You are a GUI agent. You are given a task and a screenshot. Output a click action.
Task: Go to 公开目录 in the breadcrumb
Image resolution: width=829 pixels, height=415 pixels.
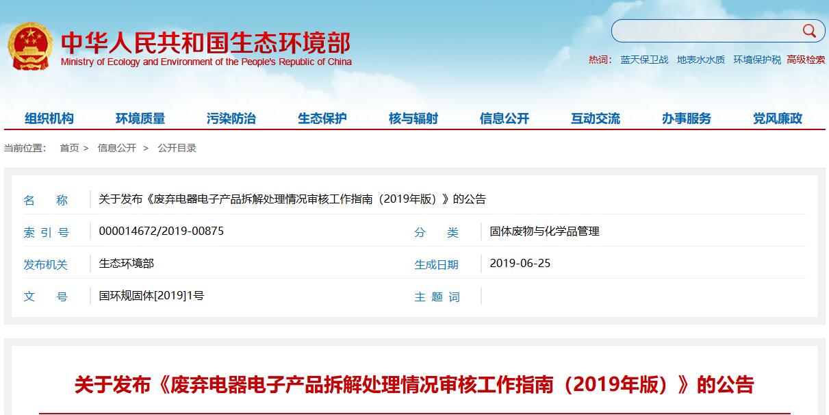click(177, 148)
